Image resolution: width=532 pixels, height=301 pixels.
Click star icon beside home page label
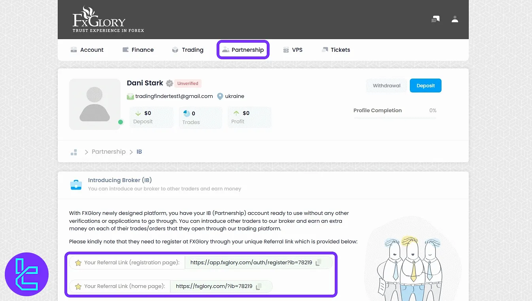tap(78, 286)
